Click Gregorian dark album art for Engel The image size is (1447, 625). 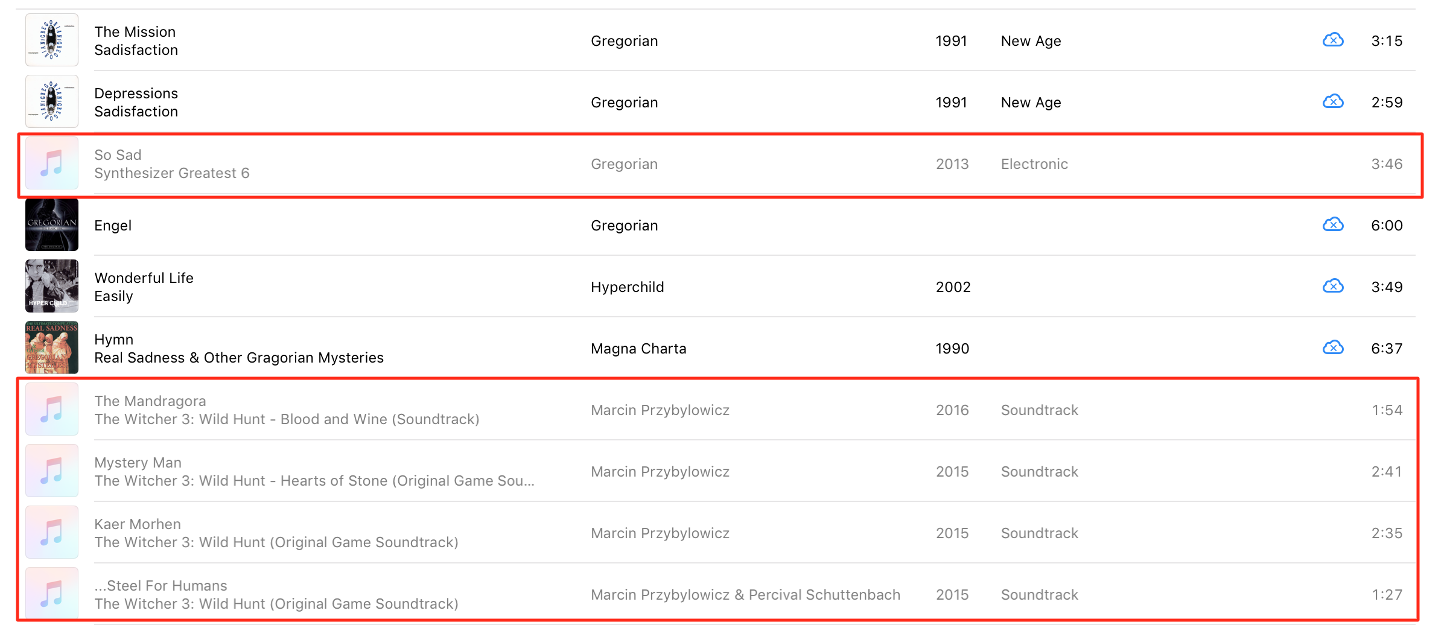[x=52, y=225]
